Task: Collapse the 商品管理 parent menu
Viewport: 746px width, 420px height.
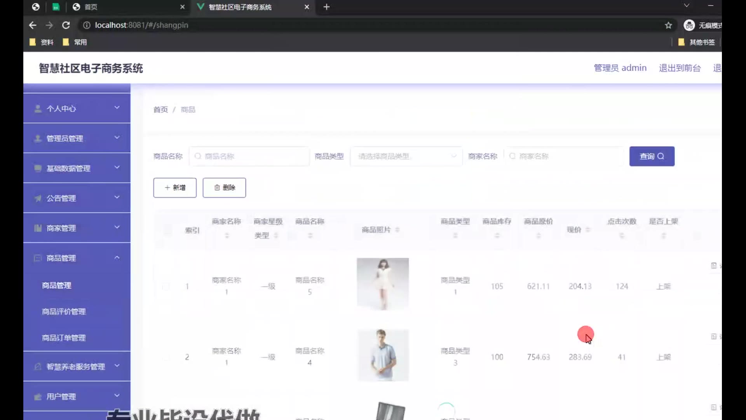Action: click(77, 258)
